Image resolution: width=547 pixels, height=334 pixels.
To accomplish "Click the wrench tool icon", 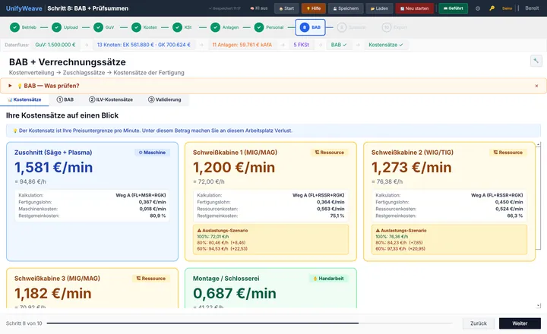I will tap(536, 61).
